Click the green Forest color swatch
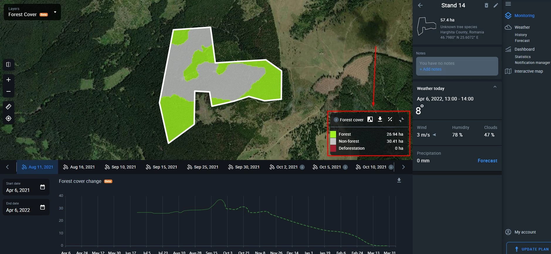 pyautogui.click(x=333, y=134)
